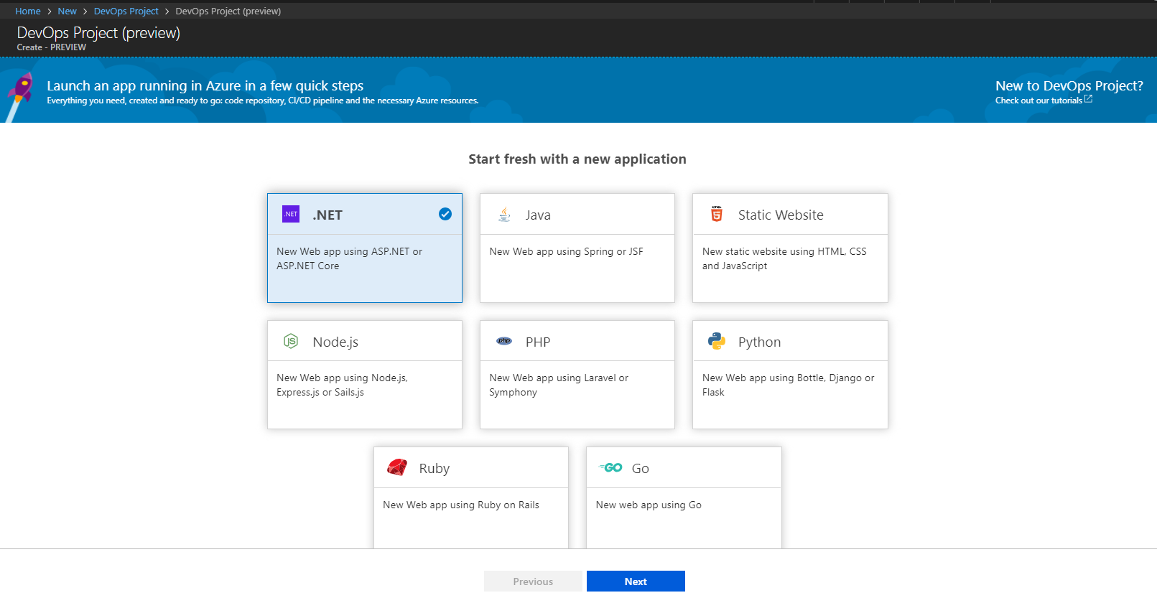Screen dimensions: 1157x603
Task: Click 'New Web app using Spring or JSF'
Action: point(566,251)
